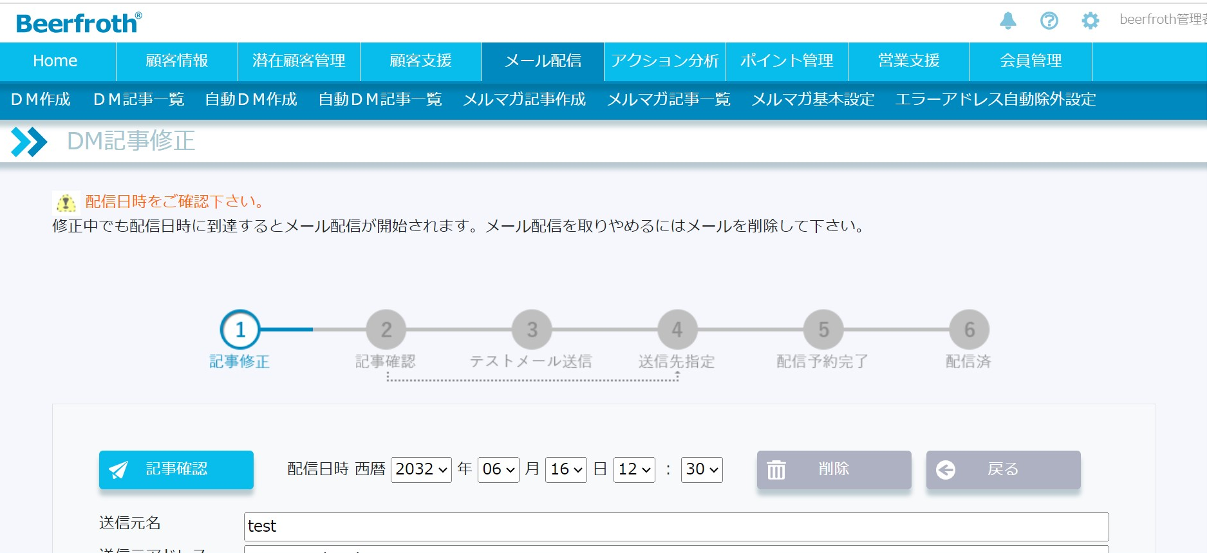Click the 送信元名 text field
Image resolution: width=1209 pixels, height=553 pixels.
676,526
